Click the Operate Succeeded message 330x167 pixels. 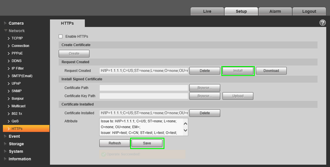pyautogui.click(x=142, y=155)
